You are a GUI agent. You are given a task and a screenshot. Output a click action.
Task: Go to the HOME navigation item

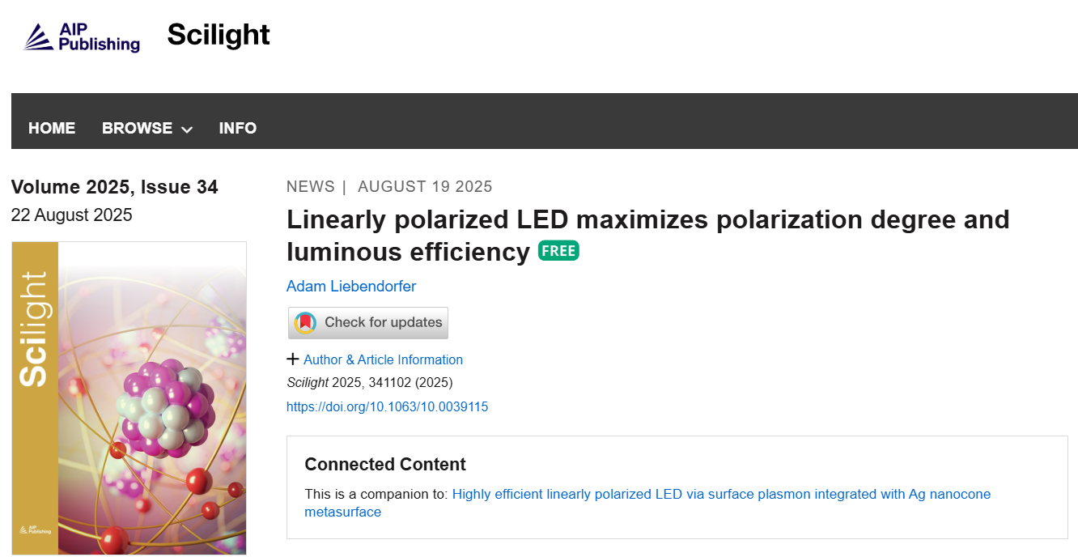[52, 128]
